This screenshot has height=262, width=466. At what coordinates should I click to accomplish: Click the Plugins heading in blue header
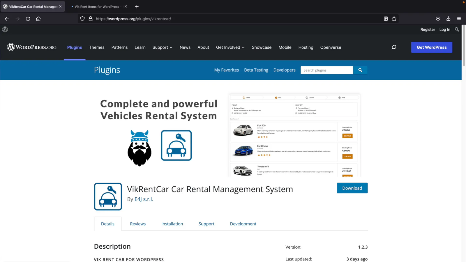pos(107,70)
